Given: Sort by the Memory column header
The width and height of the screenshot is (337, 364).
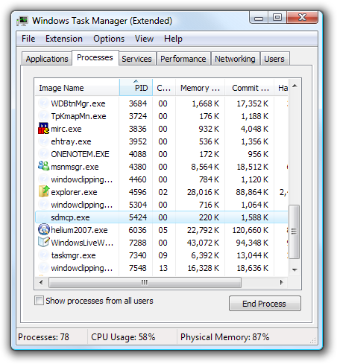Looking at the screenshot, I should [x=200, y=88].
